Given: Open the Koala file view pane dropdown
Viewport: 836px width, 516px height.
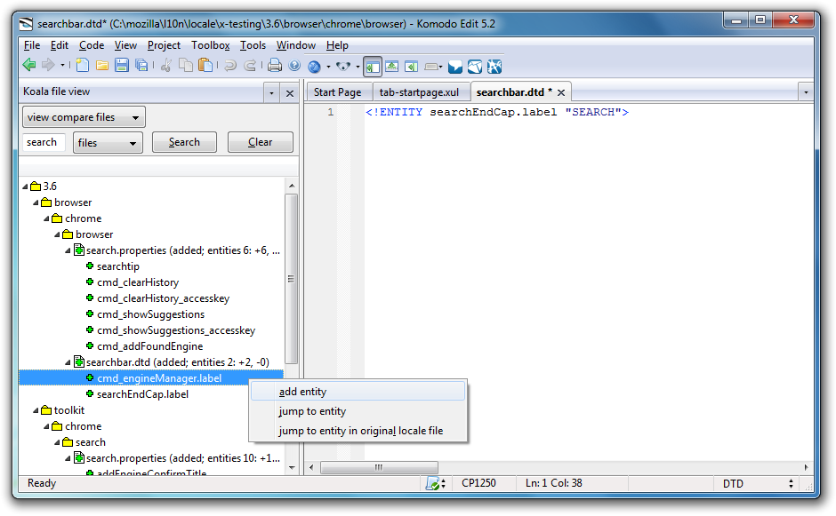Looking at the screenshot, I should (x=271, y=93).
